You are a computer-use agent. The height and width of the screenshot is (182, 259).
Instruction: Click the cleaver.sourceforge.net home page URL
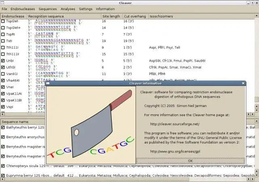coord(175,124)
